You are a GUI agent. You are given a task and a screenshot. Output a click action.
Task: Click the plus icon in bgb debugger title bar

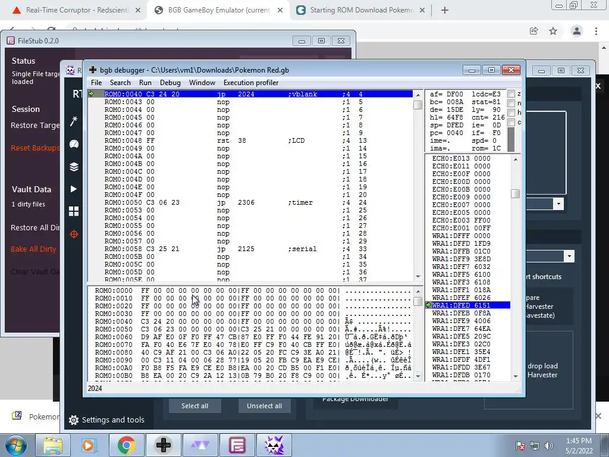point(92,70)
